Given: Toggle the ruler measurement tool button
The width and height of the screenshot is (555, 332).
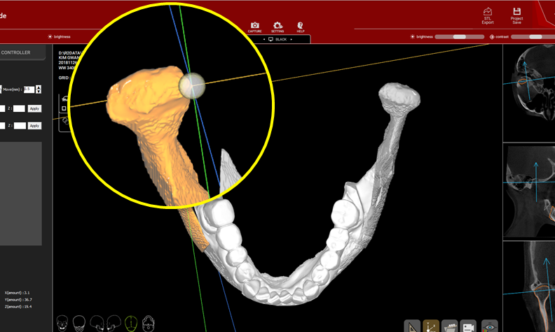Looking at the screenshot, I should 411,326.
